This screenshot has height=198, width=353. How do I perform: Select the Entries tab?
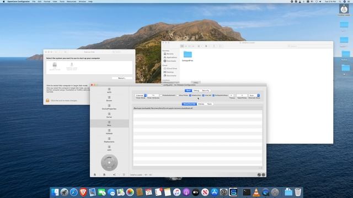pyautogui.click(x=201, y=104)
